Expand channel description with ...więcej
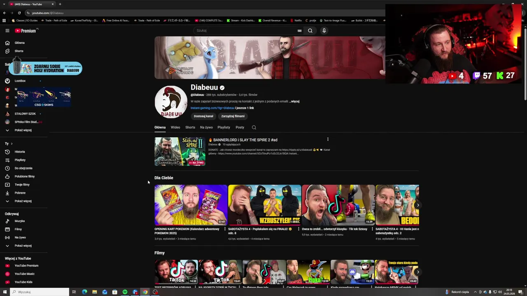527x296 pixels. click(294, 102)
